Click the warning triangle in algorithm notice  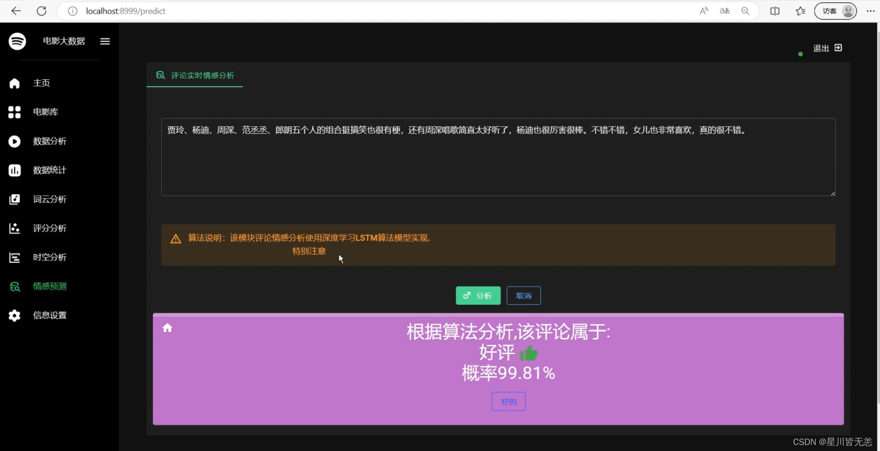(x=176, y=238)
